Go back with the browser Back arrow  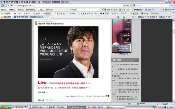coord(2,6)
